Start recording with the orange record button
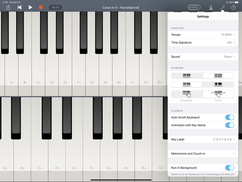 (x=41, y=7)
